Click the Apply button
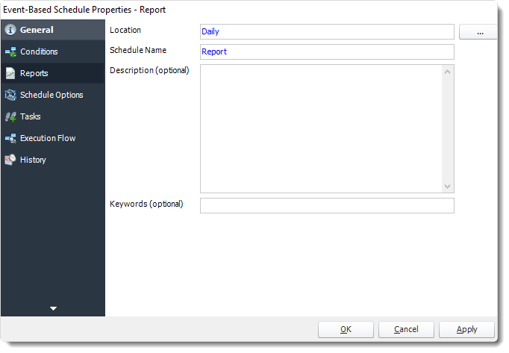509x353 pixels. coord(466,330)
